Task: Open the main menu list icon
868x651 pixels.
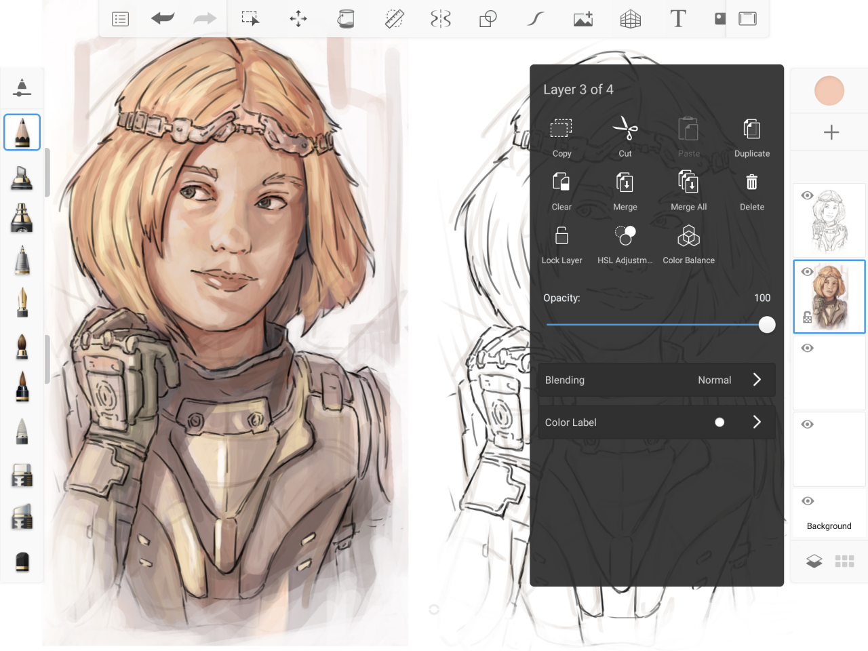Action: pos(120,19)
